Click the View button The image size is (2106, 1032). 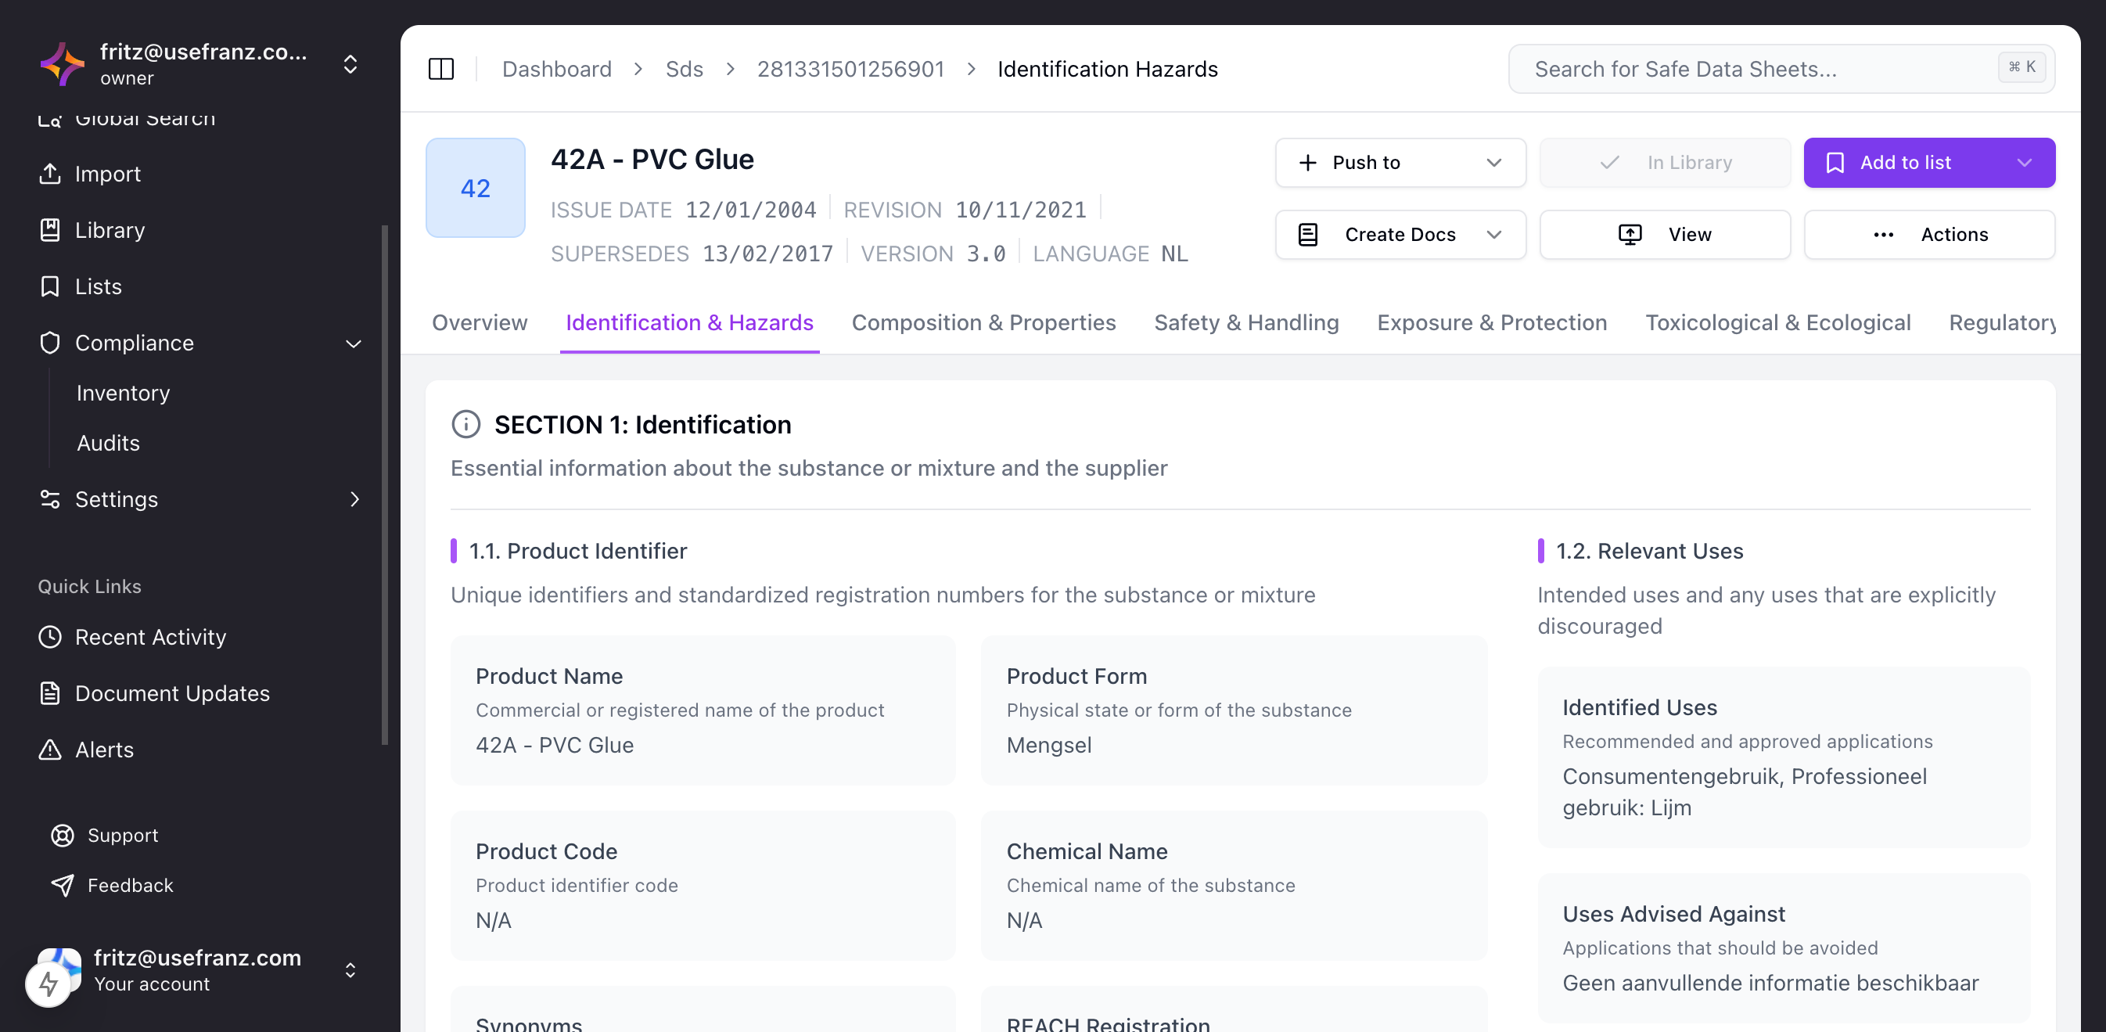[1665, 235]
